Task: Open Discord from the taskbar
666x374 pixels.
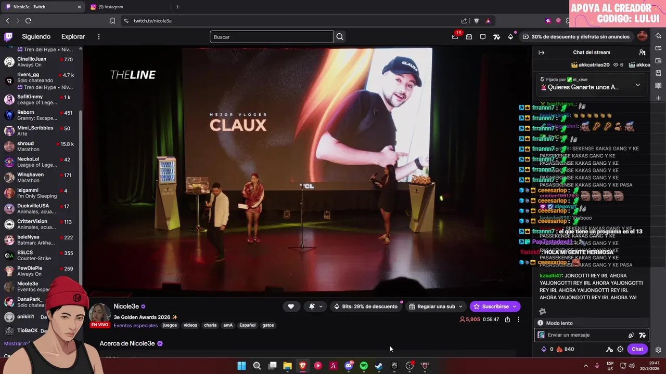Action: [x=349, y=366]
